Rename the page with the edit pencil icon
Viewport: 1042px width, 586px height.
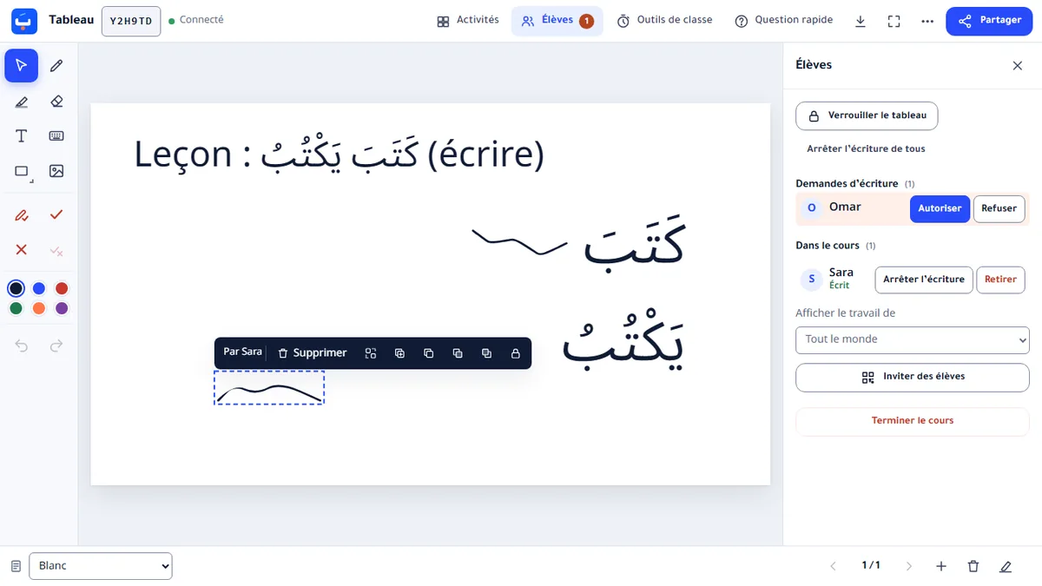pos(1006,566)
